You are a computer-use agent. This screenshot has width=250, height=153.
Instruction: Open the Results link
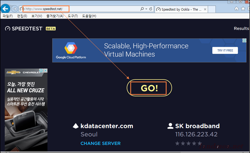(x=241, y=28)
